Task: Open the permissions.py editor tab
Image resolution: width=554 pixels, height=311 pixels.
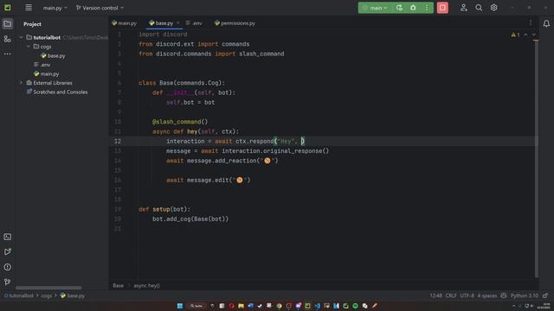Action: (235, 23)
